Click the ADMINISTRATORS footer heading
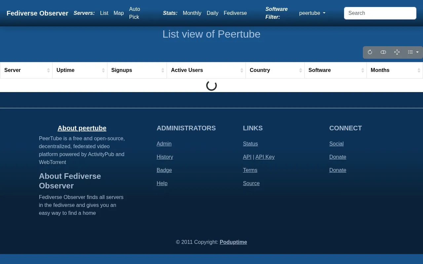The width and height of the screenshot is (423, 264). tap(186, 128)
